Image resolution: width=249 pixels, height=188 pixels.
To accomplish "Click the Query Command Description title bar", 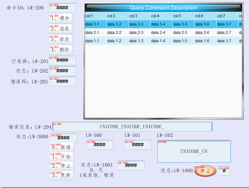I will [x=163, y=8].
